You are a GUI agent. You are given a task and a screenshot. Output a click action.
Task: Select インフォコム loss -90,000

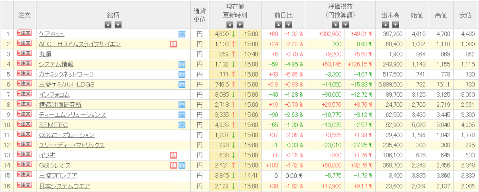point(332,95)
